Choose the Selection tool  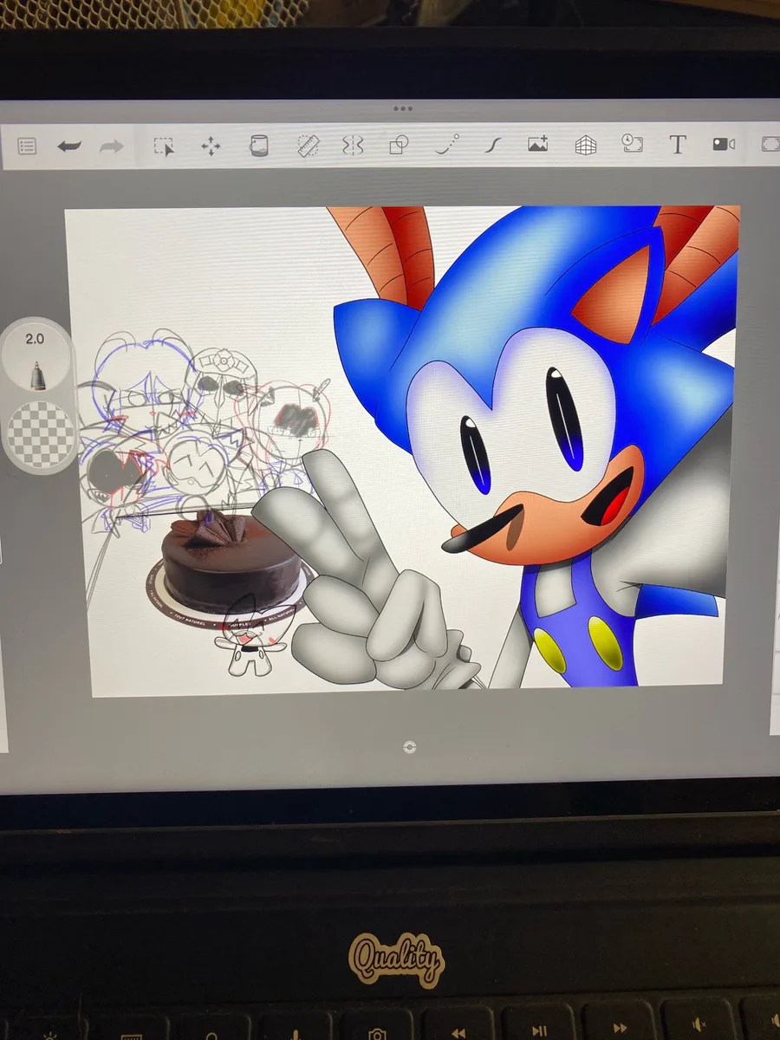[x=164, y=146]
